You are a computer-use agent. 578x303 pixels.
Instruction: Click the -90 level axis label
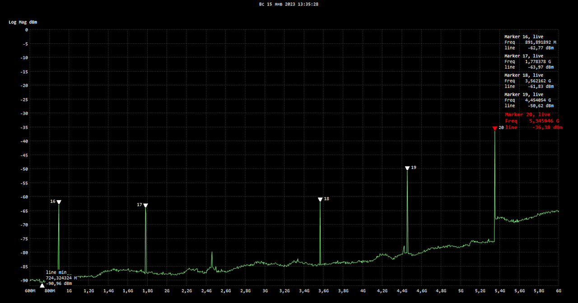click(24, 280)
